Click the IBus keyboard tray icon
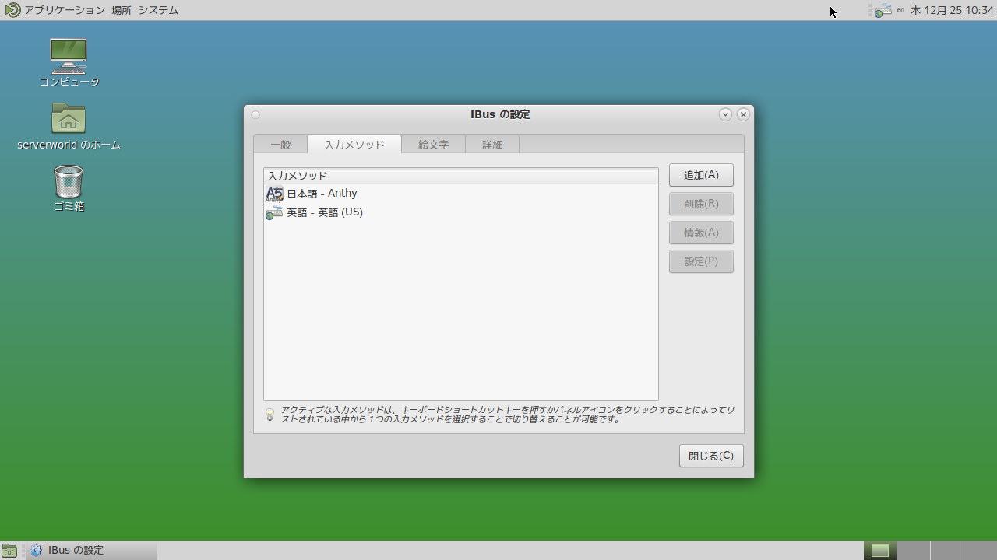 click(883, 10)
